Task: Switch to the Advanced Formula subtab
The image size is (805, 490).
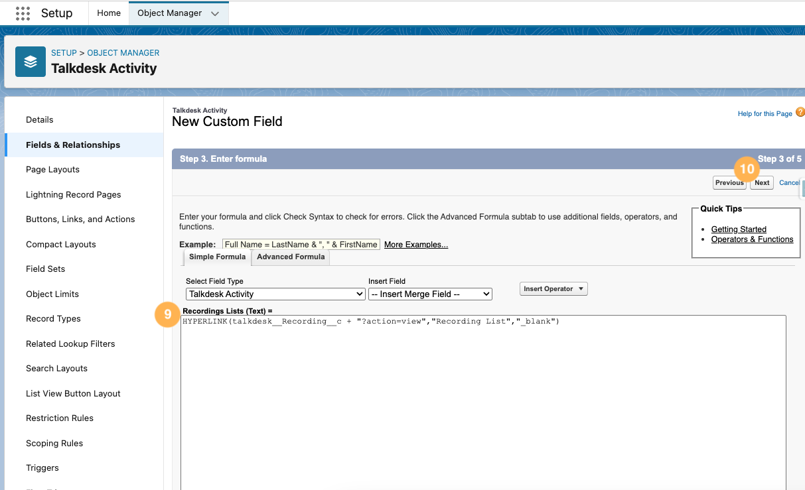Action: tap(291, 257)
